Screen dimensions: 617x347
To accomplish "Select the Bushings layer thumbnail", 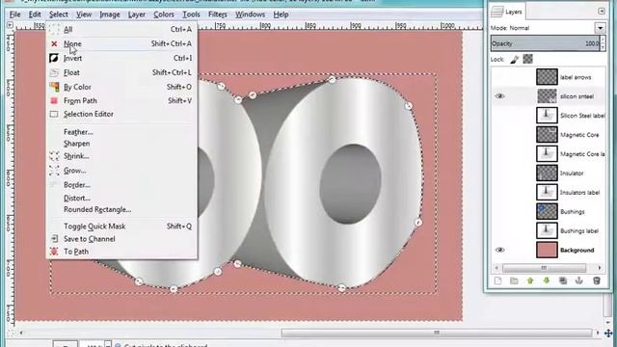I will click(x=547, y=211).
